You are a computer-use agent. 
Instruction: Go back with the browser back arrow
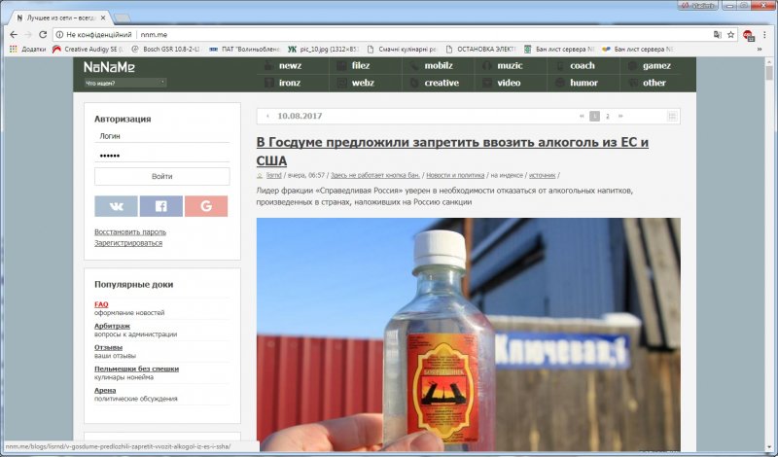(x=14, y=35)
